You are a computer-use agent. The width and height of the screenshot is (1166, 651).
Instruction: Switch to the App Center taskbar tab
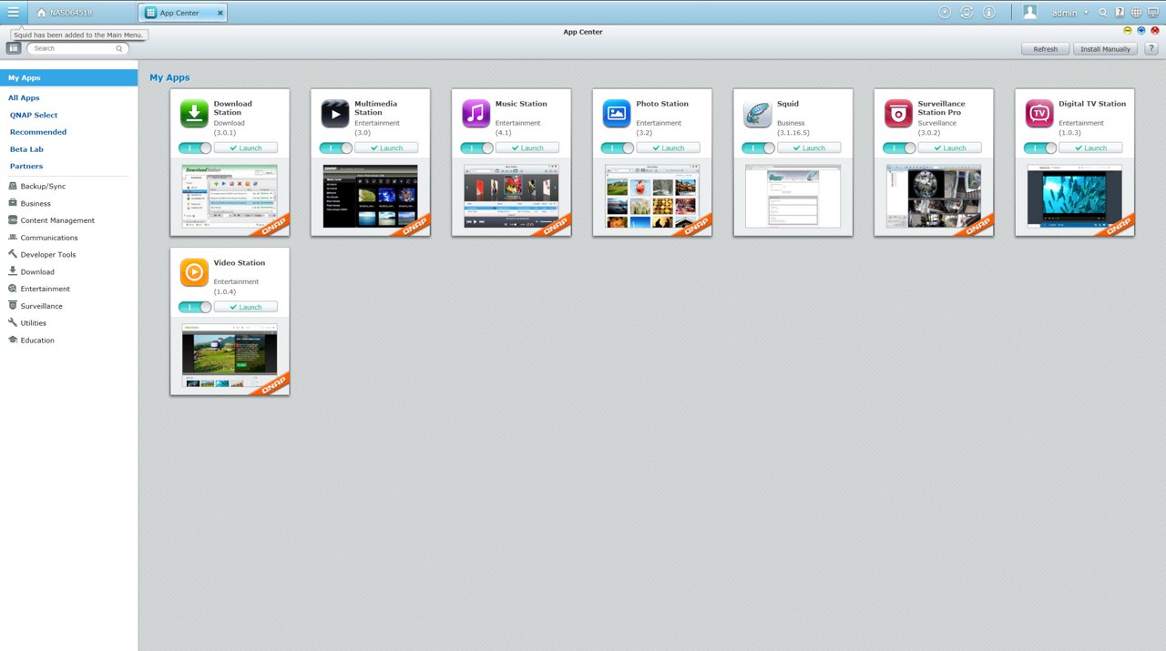183,13
